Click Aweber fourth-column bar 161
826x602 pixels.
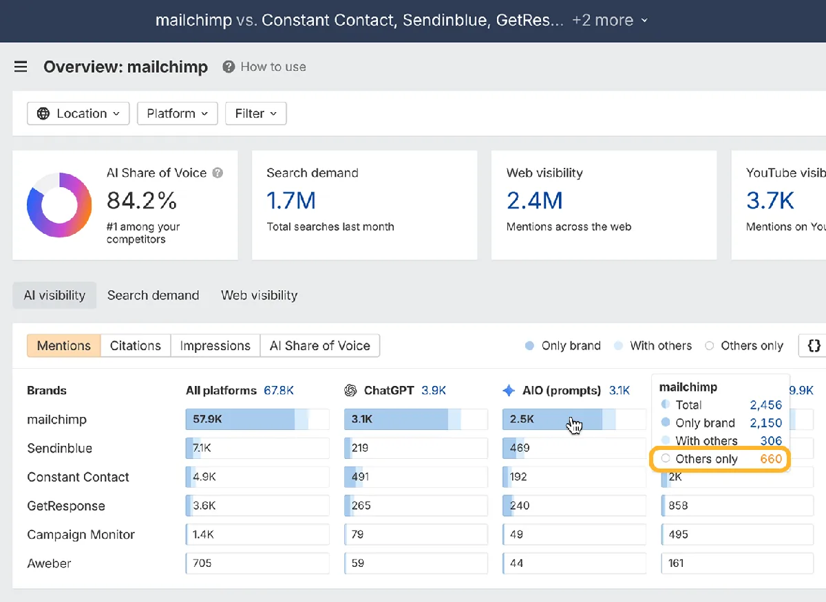pyautogui.click(x=737, y=563)
